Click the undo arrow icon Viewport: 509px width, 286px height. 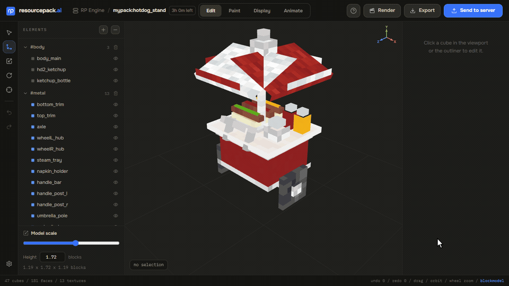tap(9, 112)
